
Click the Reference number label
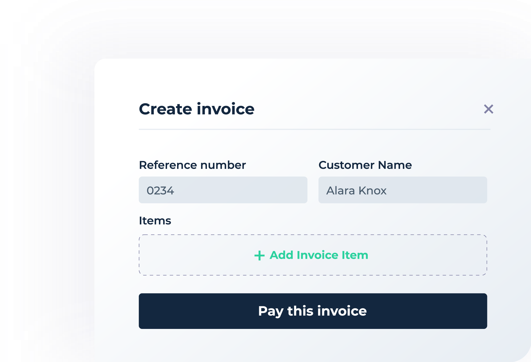point(192,165)
